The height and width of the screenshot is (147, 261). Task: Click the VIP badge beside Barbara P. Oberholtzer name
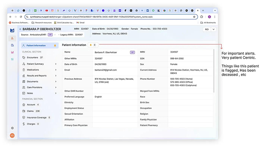(132, 53)
